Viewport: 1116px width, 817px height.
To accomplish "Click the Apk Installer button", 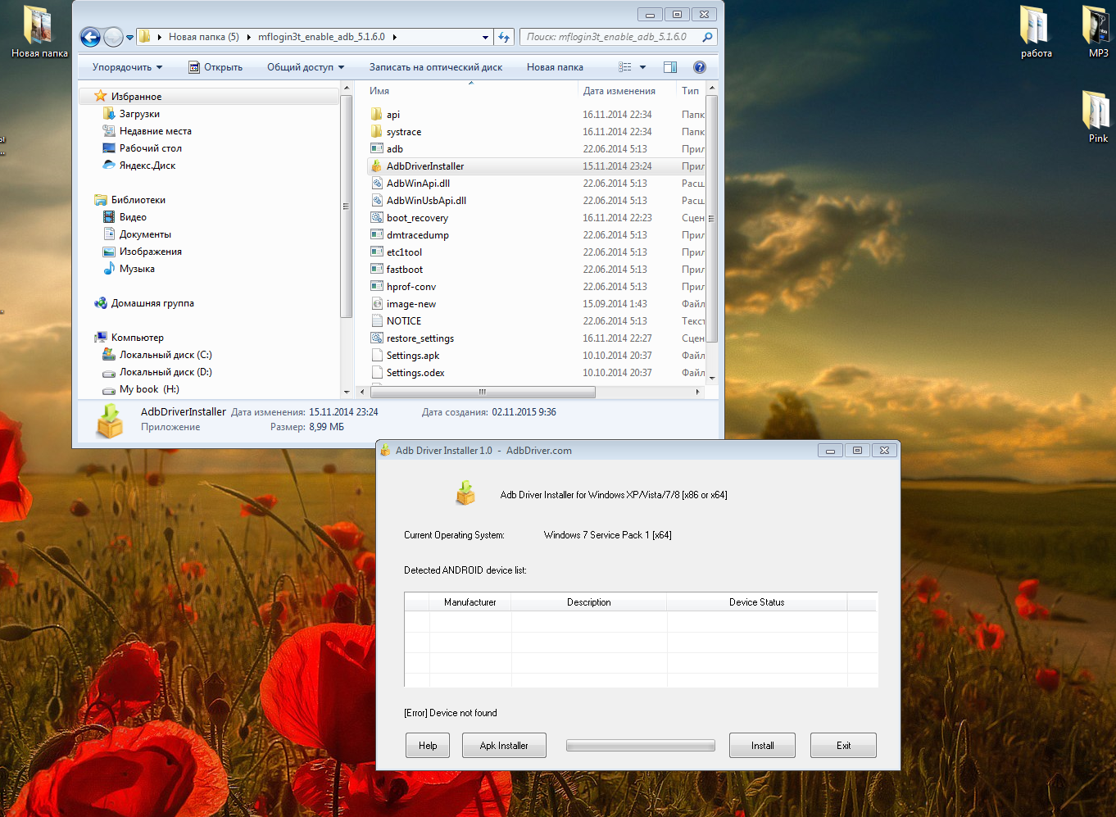I will coord(504,746).
